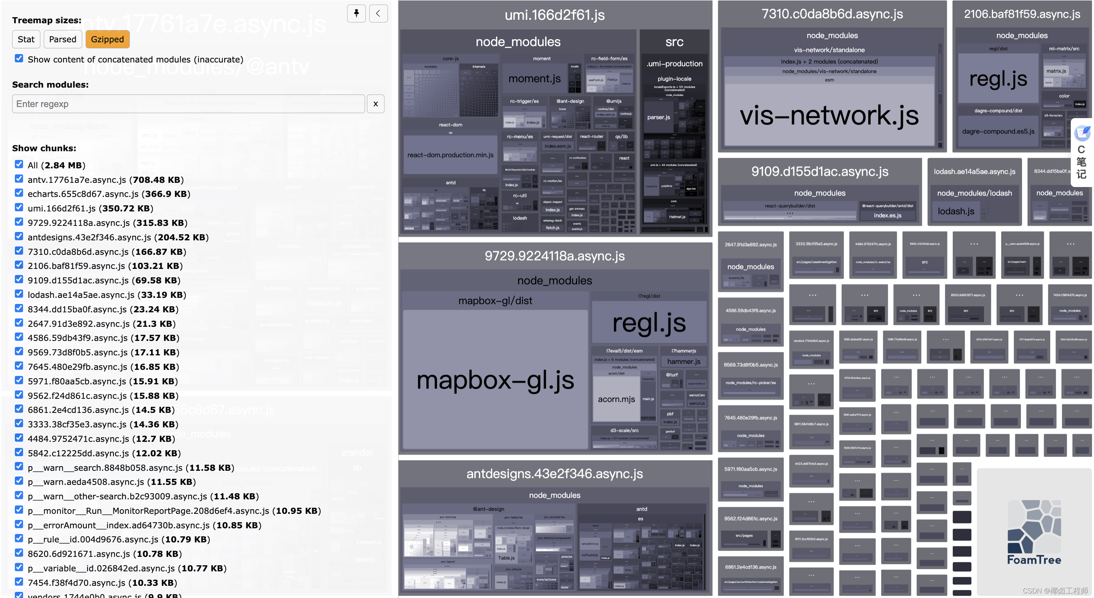Click the d3-scale/src treemap group
1094x598 pixels.
(x=624, y=438)
